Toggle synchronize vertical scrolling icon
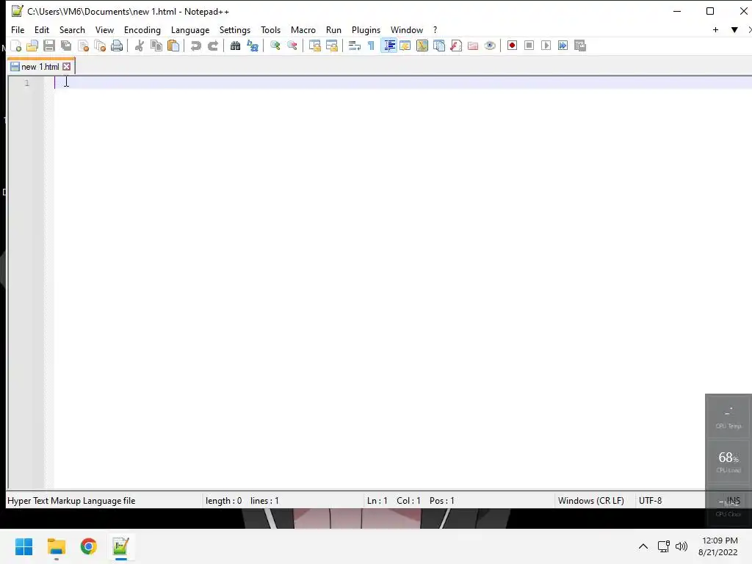 (314, 46)
